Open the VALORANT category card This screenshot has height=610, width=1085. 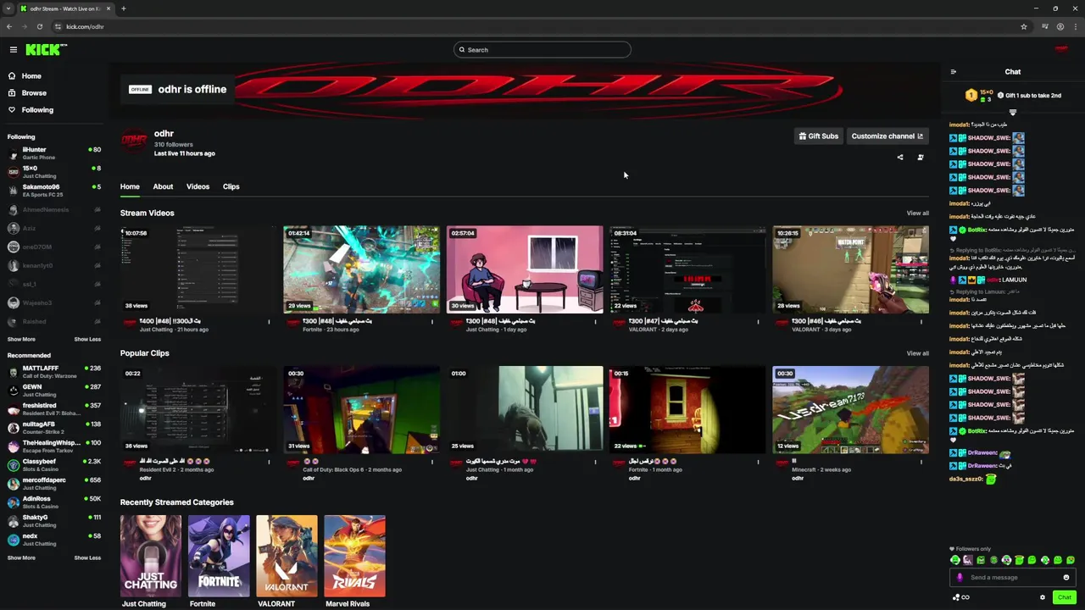[x=287, y=556]
